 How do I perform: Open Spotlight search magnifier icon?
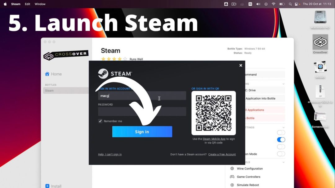coord(290,4)
